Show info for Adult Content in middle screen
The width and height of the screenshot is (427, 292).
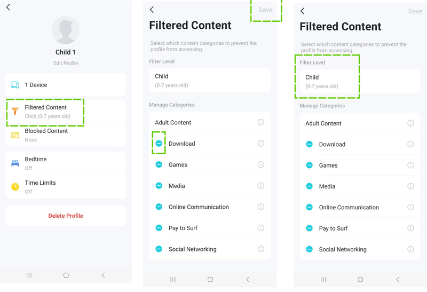point(260,122)
